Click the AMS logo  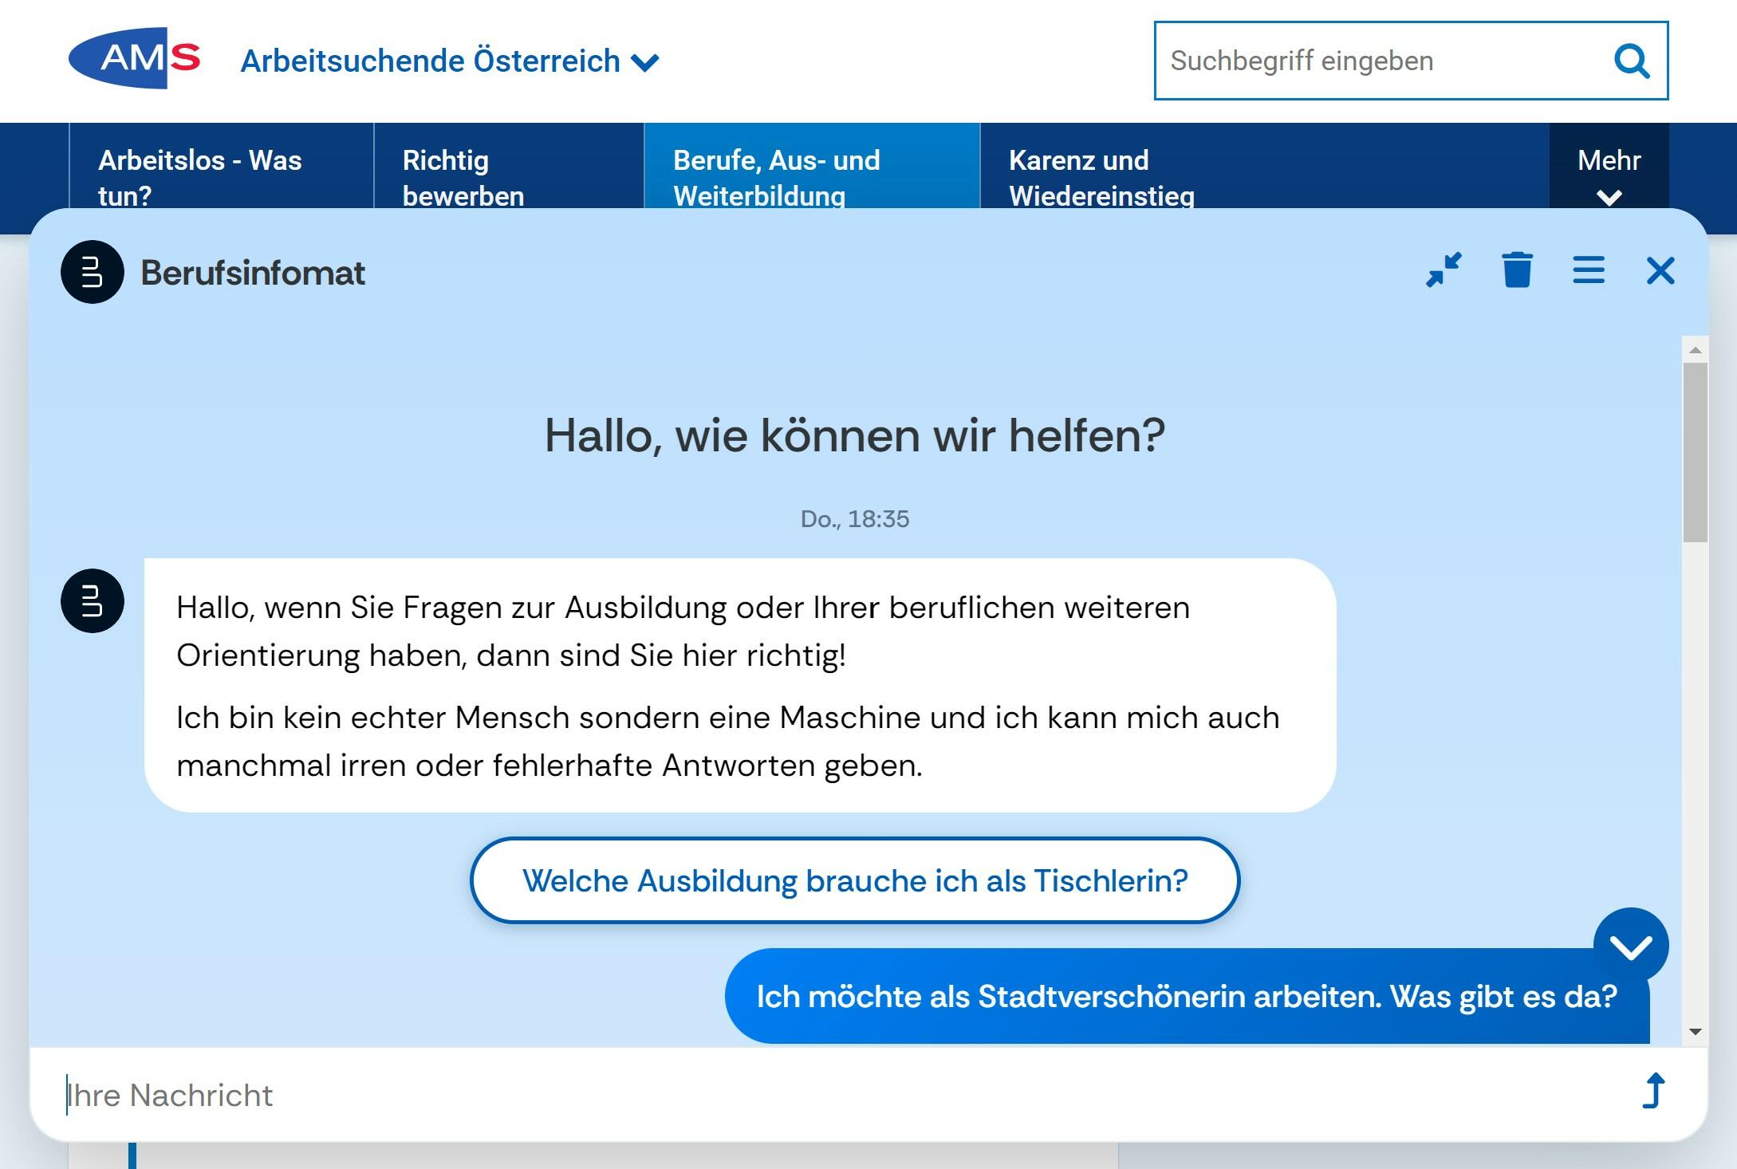(134, 58)
